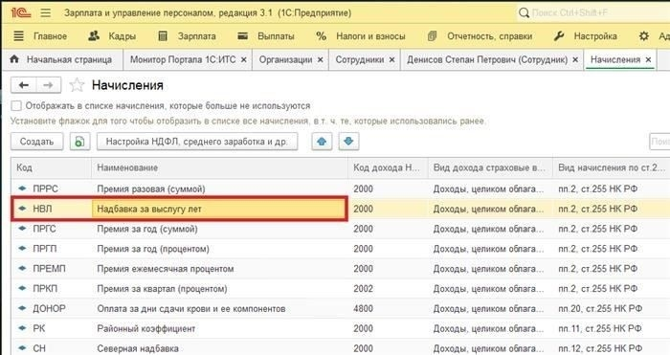Open the Настройка section

click(x=586, y=36)
